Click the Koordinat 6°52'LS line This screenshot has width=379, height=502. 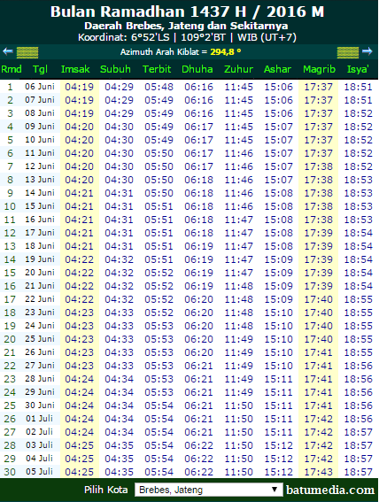coord(187,37)
